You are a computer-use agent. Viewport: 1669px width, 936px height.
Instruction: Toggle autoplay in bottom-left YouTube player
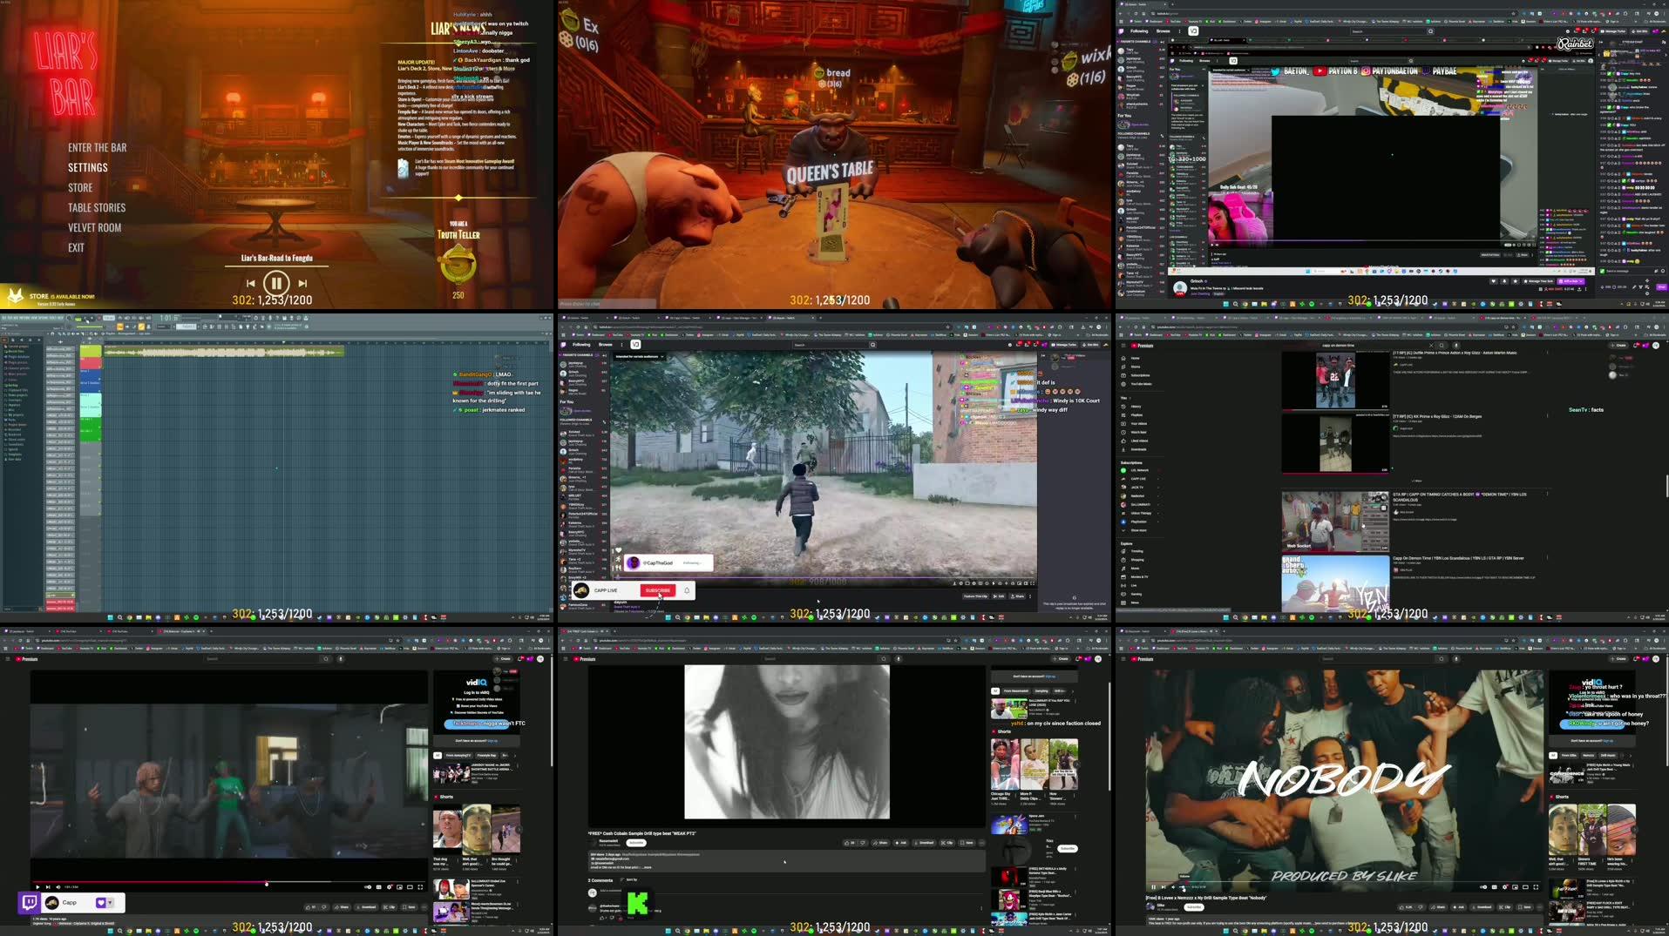coord(368,887)
